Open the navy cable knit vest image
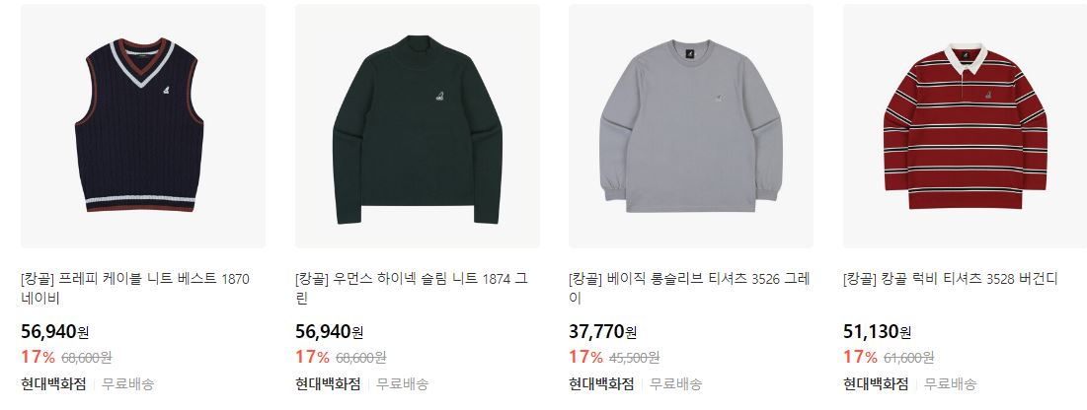The image size is (1087, 410). pyautogui.click(x=143, y=126)
